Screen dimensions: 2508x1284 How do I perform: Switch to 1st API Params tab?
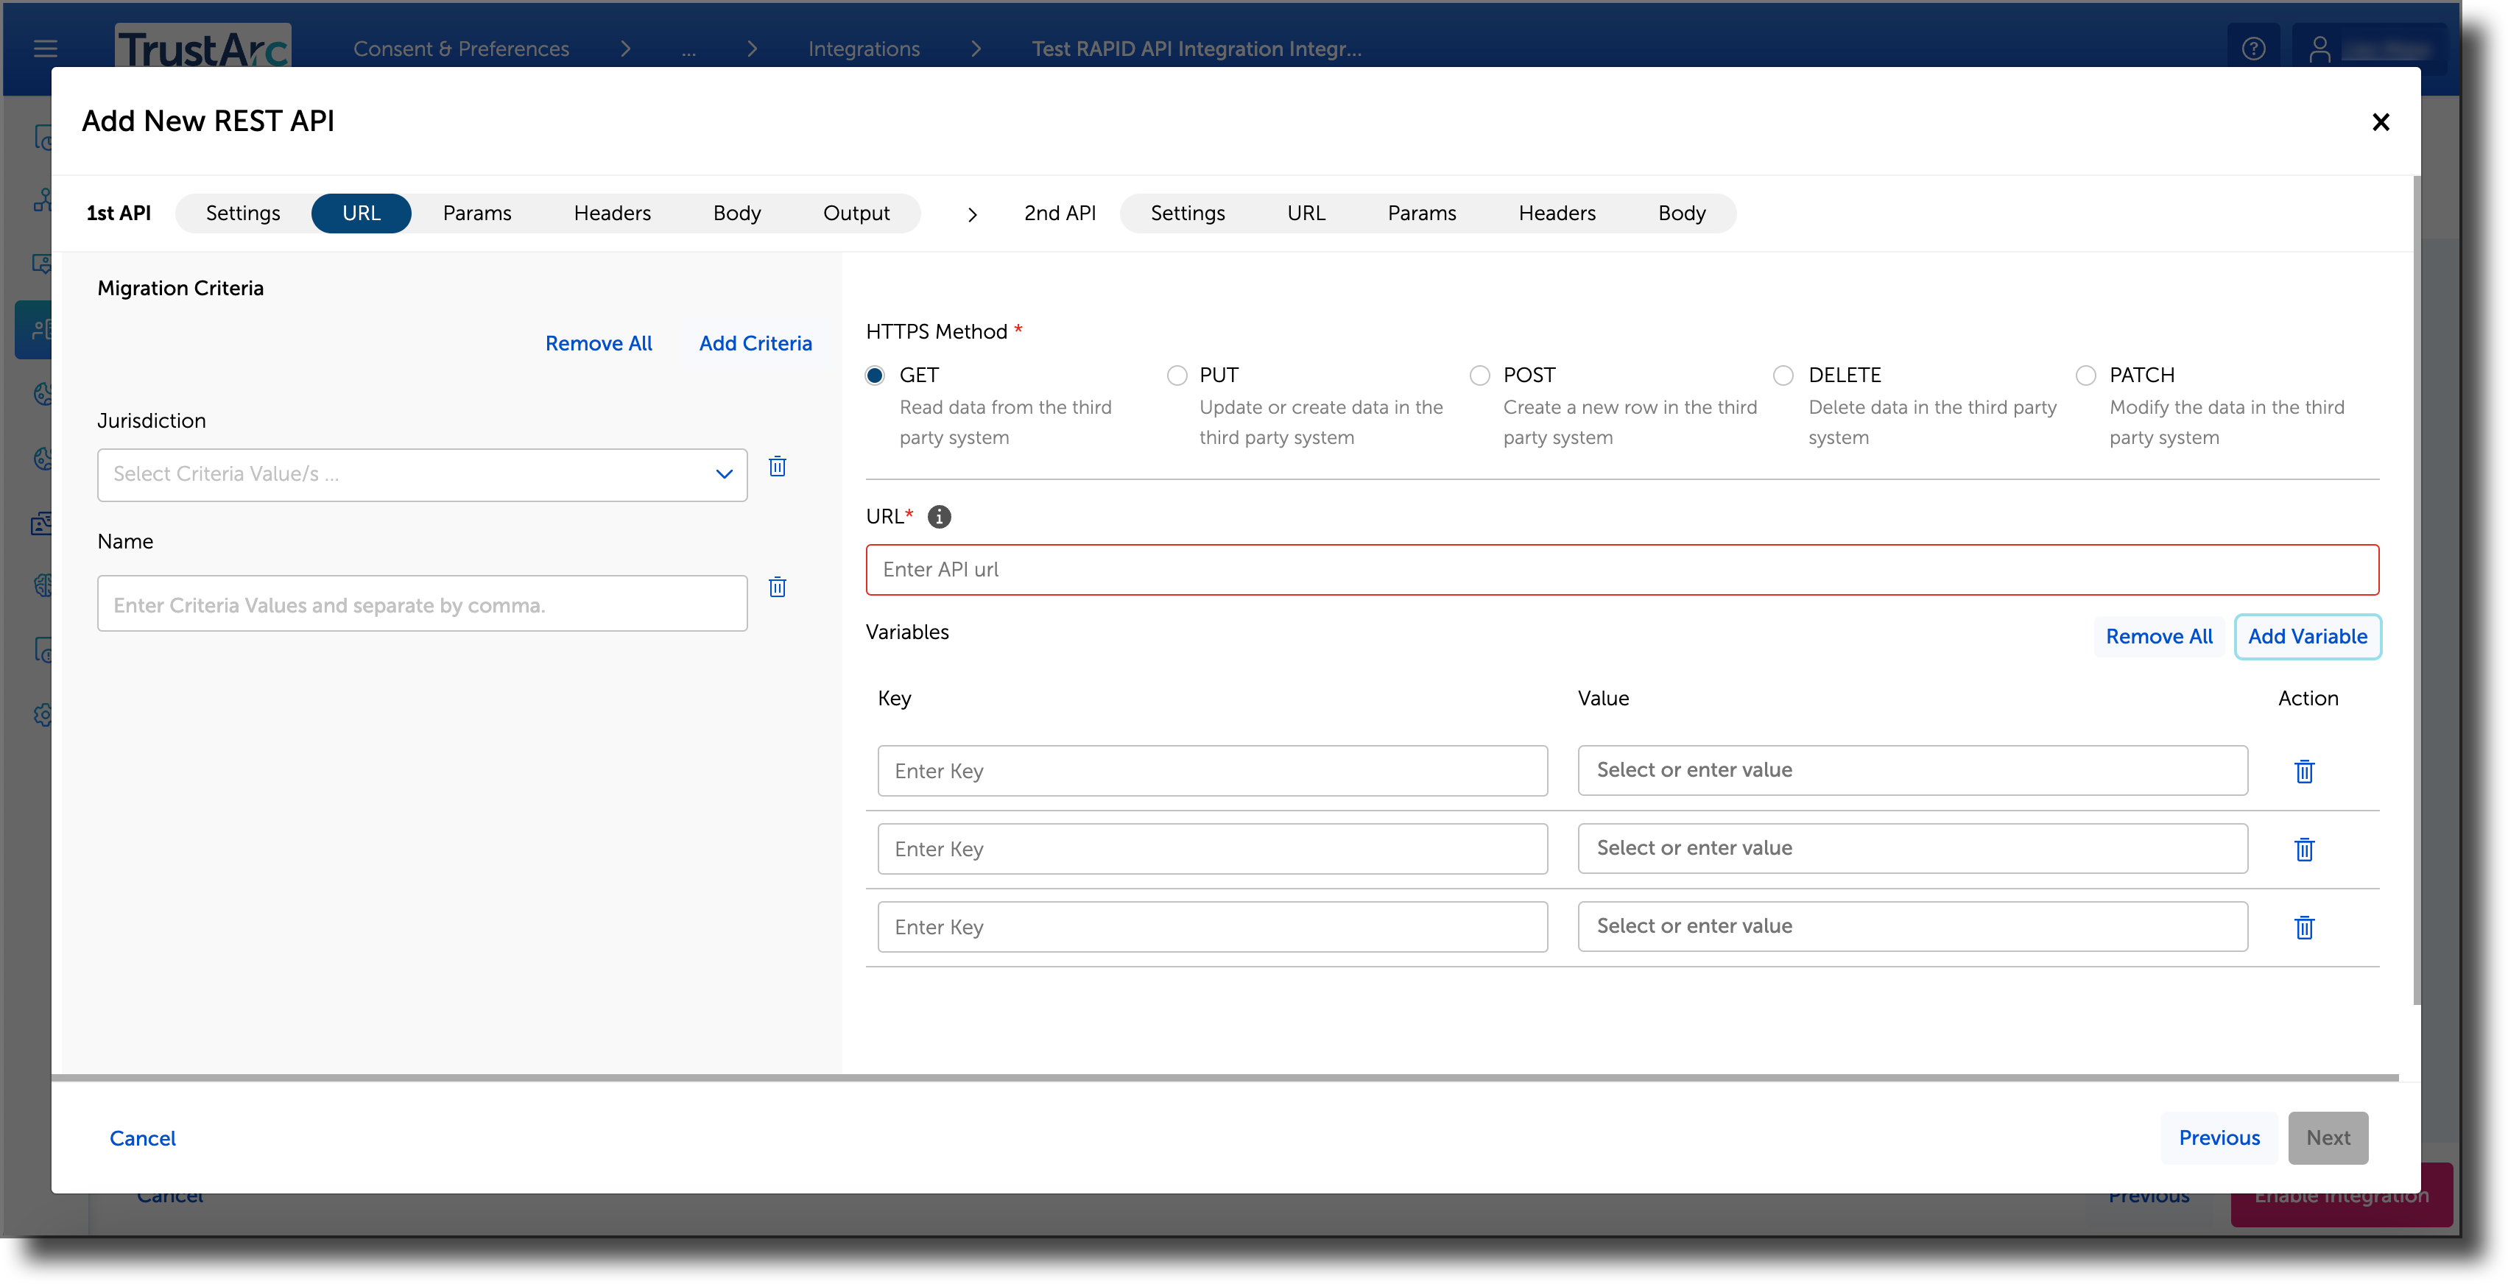476,214
